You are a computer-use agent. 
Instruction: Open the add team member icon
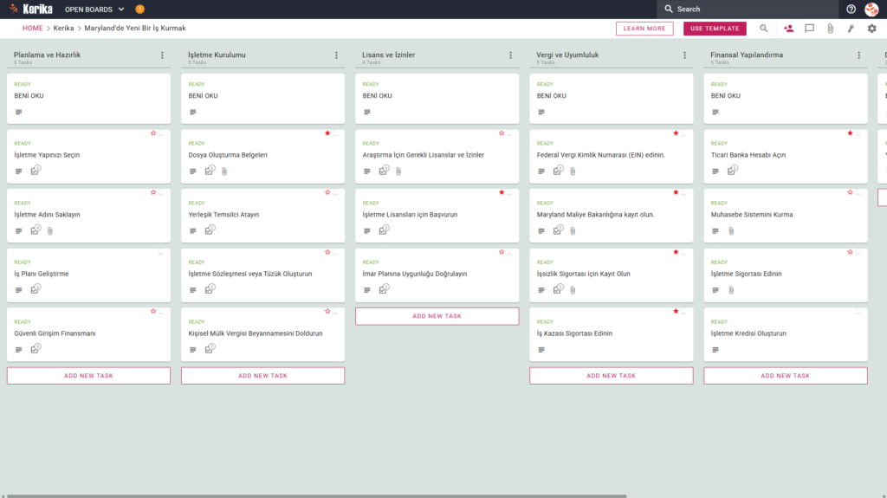tap(788, 29)
